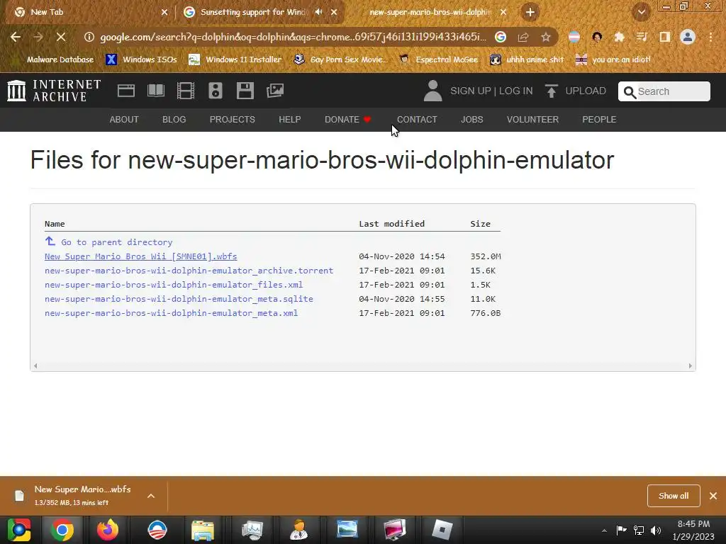Open the CONTACT menu item
This screenshot has width=726, height=544.
point(417,120)
